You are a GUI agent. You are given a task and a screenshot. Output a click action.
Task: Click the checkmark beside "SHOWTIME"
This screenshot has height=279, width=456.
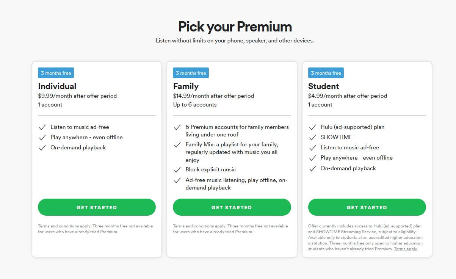(313, 137)
